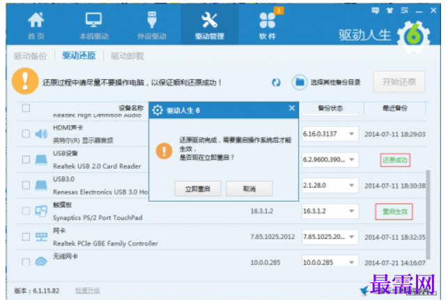This screenshot has width=448, height=306.
Task: Toggle the select-all checkbox in table header
Action: [26, 108]
